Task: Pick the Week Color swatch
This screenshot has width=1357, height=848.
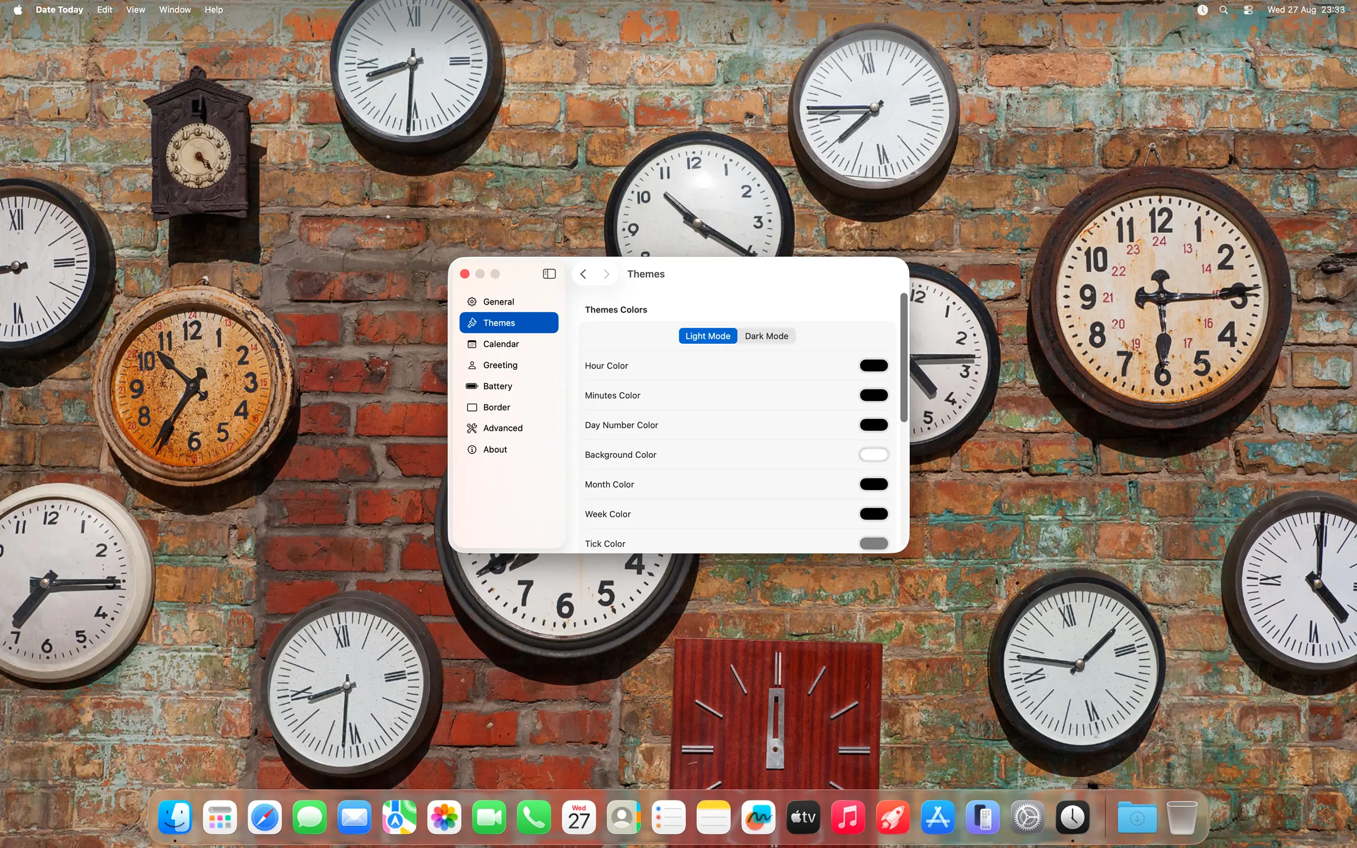Action: [873, 514]
